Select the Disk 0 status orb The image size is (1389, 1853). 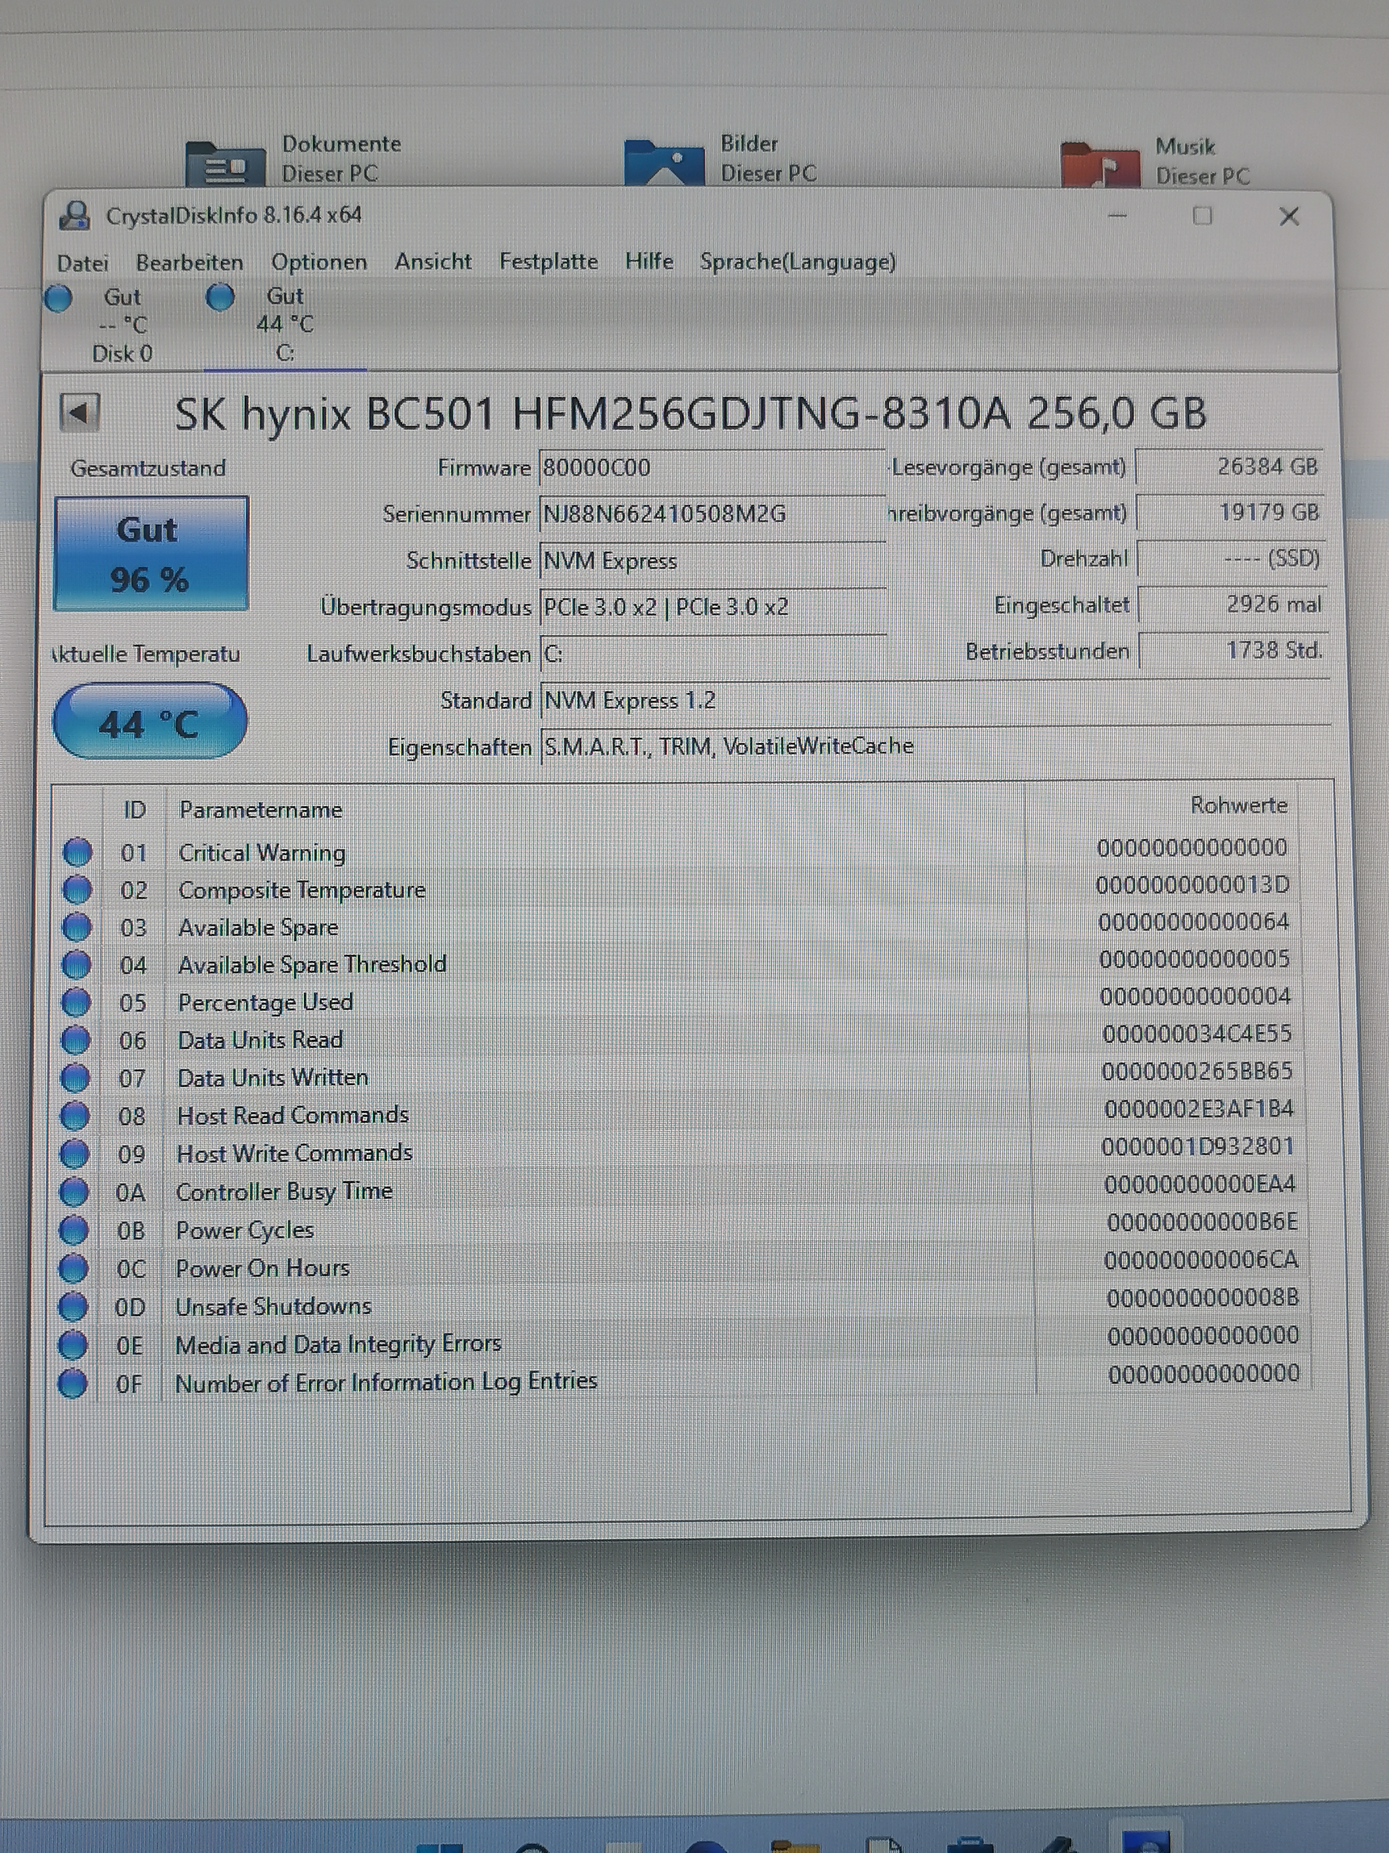[x=59, y=298]
